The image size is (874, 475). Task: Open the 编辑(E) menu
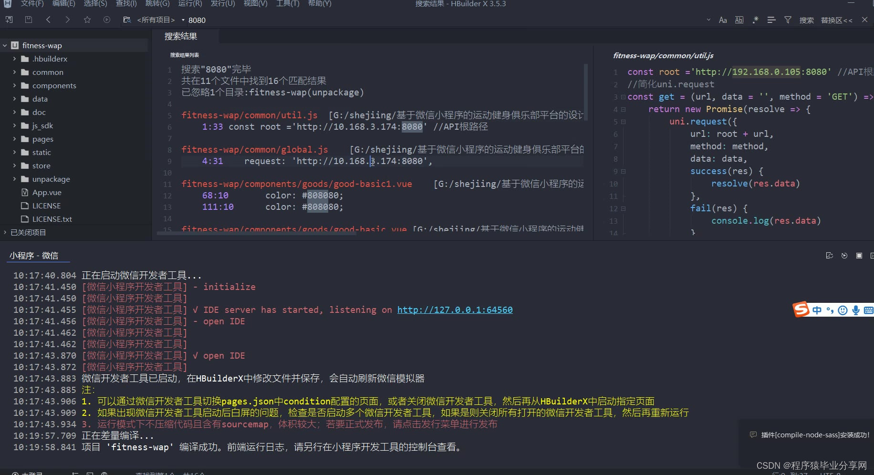click(63, 3)
